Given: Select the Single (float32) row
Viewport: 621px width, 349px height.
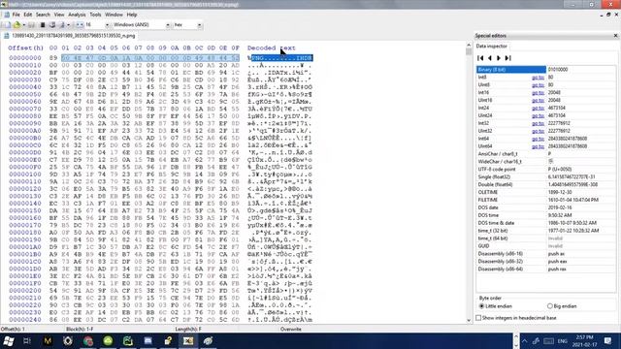Looking at the screenshot, I should pyautogui.click(x=545, y=176).
